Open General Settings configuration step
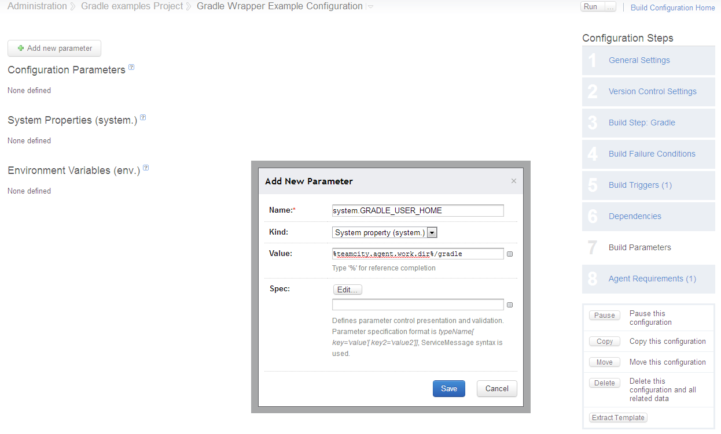The image size is (721, 434). pos(639,60)
